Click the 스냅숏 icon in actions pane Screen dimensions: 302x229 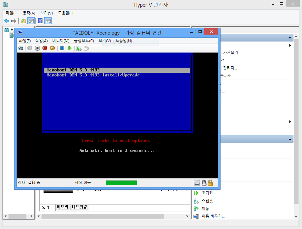pos(196,201)
